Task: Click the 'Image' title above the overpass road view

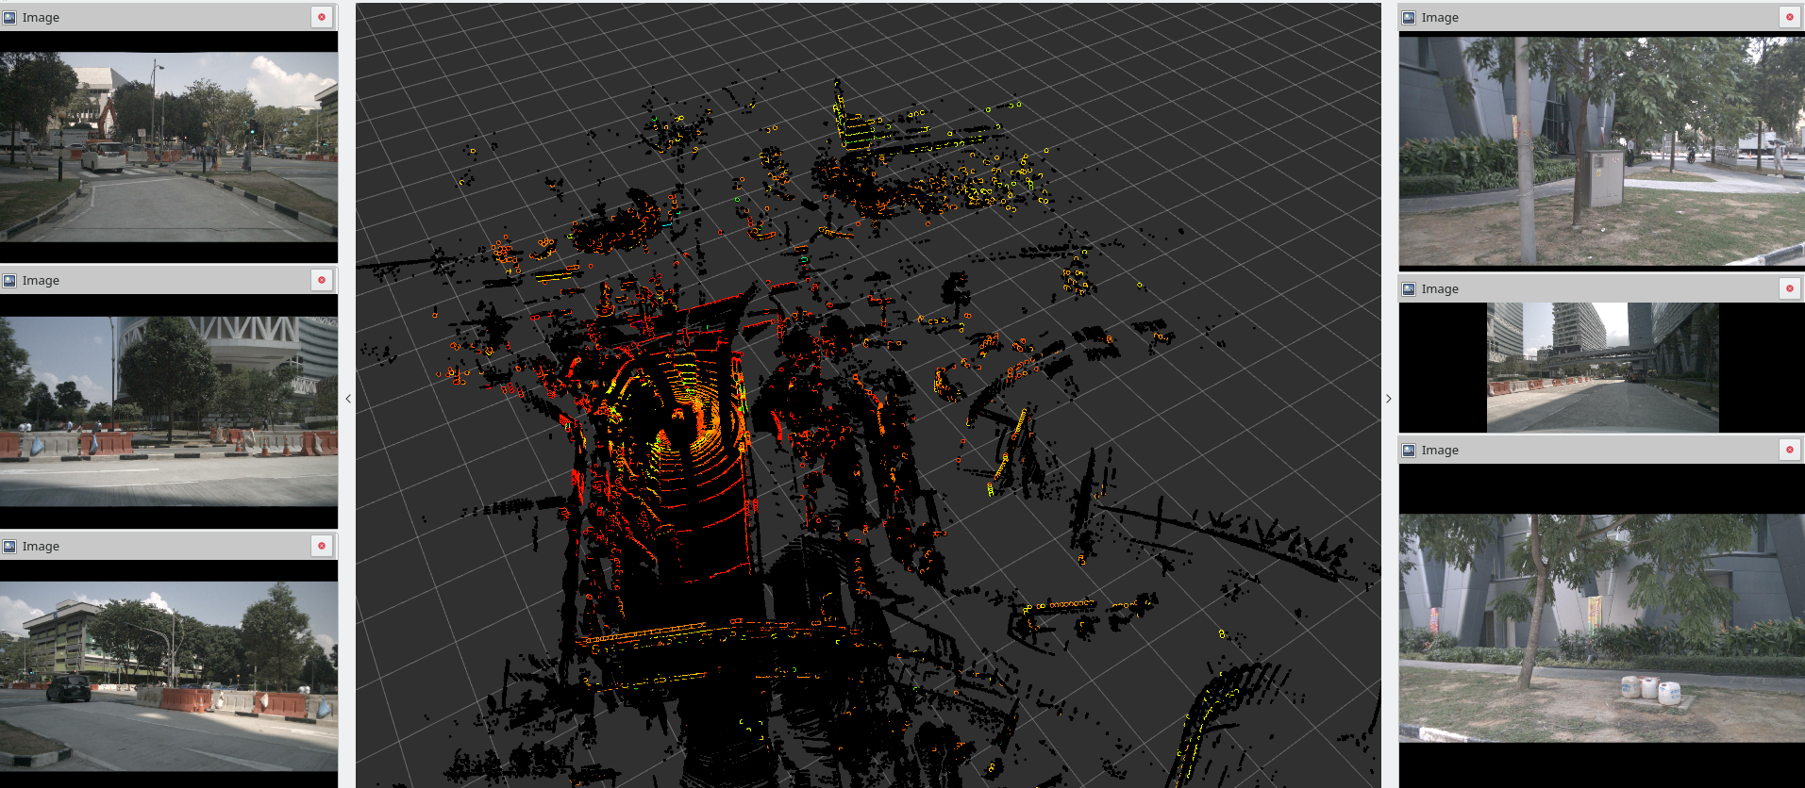Action: 1440,288
